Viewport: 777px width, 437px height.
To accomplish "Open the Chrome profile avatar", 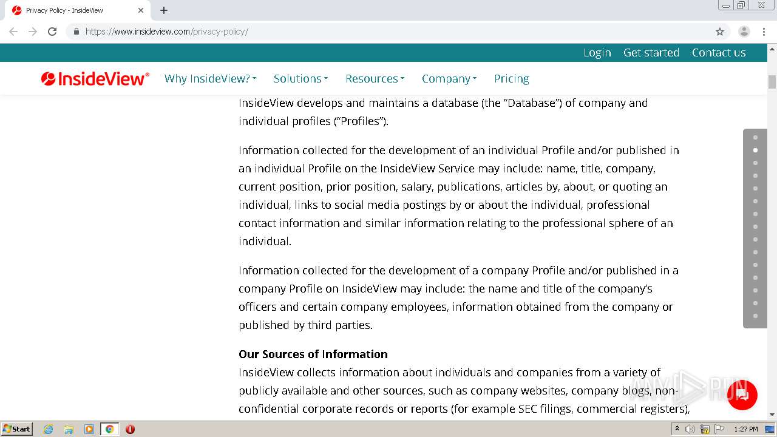I will (744, 32).
